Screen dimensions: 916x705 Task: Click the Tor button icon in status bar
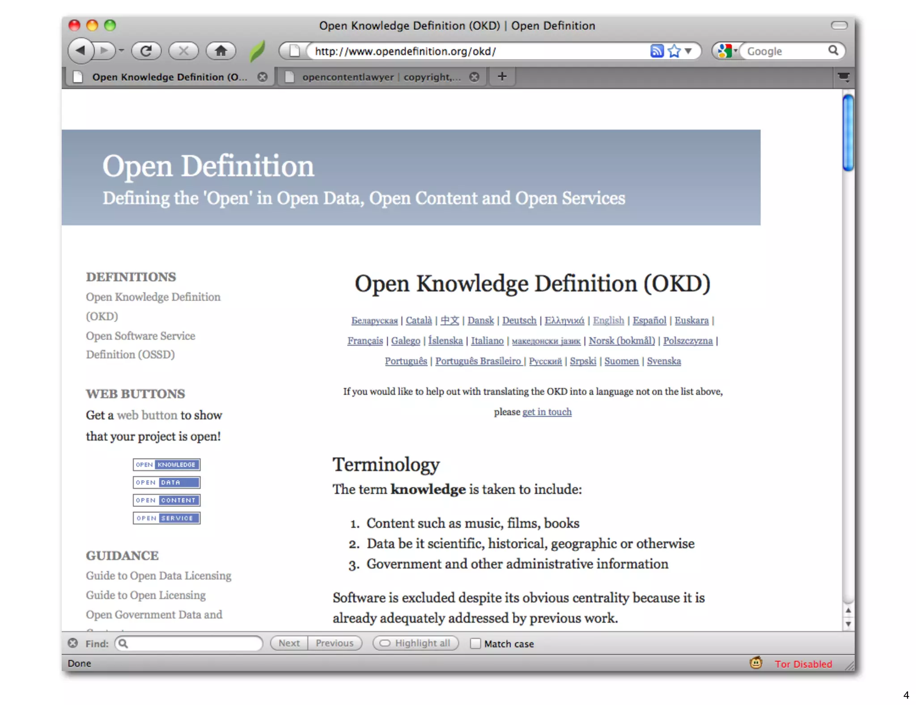point(755,663)
